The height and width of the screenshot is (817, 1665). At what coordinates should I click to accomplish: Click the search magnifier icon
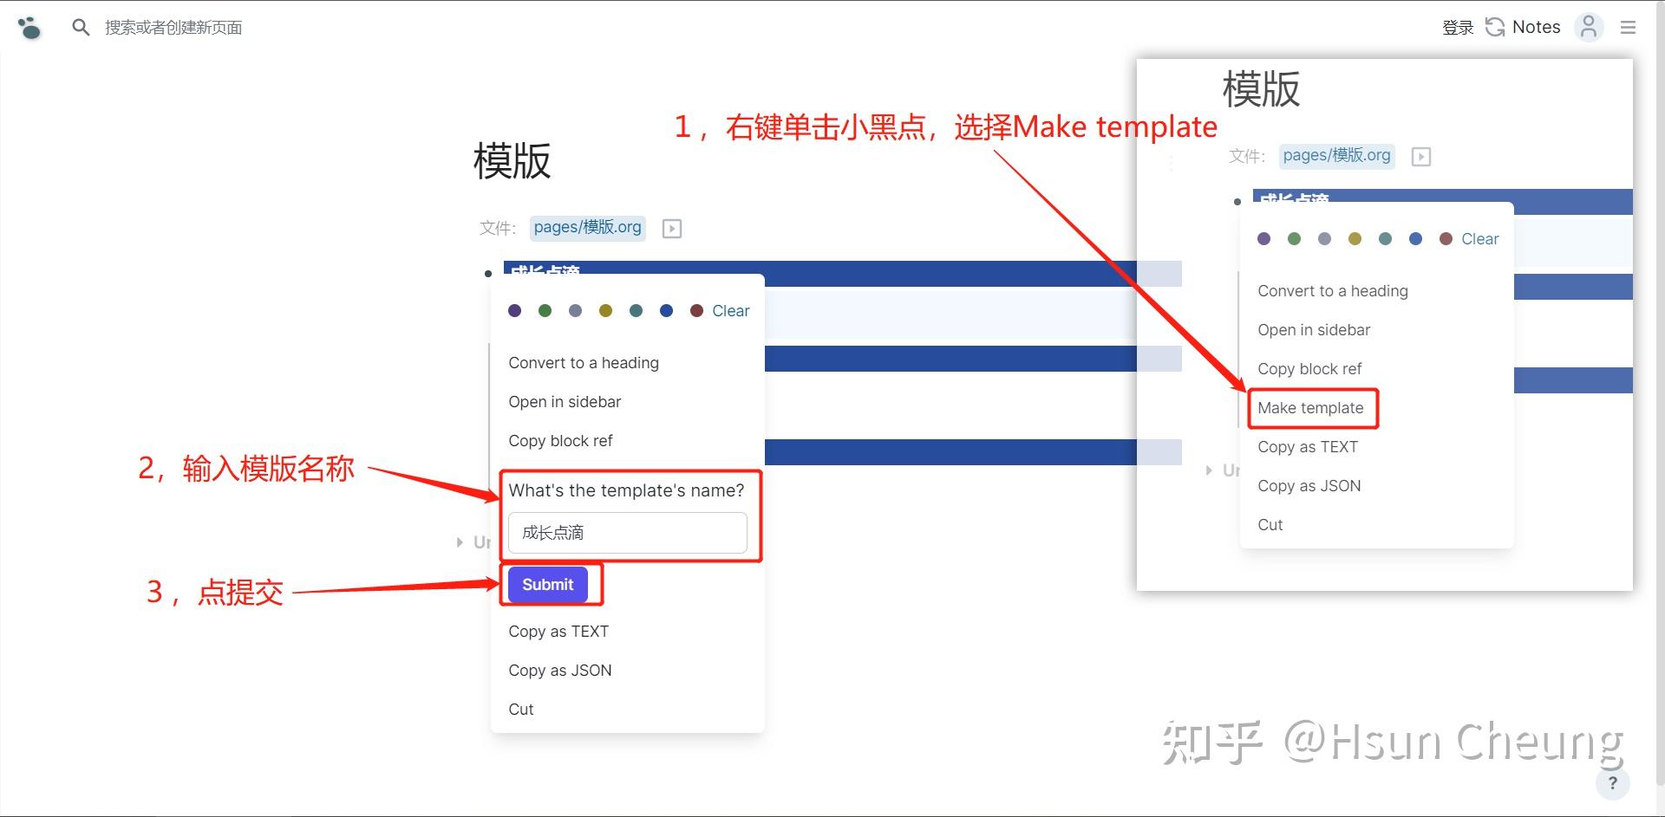(81, 27)
